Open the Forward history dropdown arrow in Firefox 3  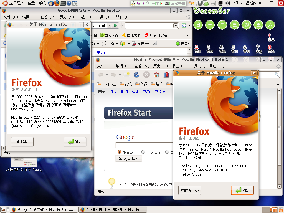(x=120, y=75)
